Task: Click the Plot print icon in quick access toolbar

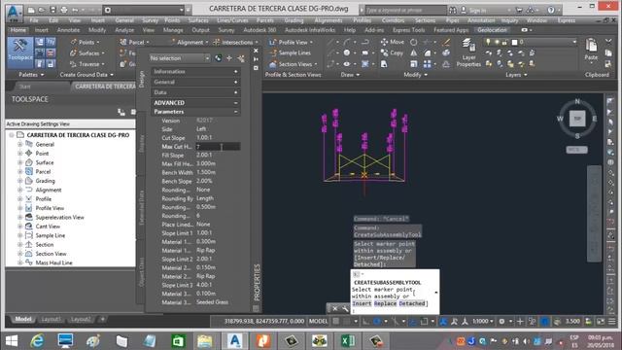Action: coord(64,10)
